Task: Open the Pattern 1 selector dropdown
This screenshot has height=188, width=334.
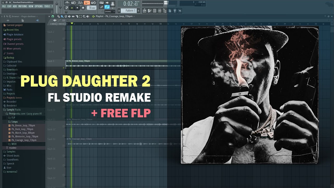Action: pyautogui.click(x=128, y=11)
